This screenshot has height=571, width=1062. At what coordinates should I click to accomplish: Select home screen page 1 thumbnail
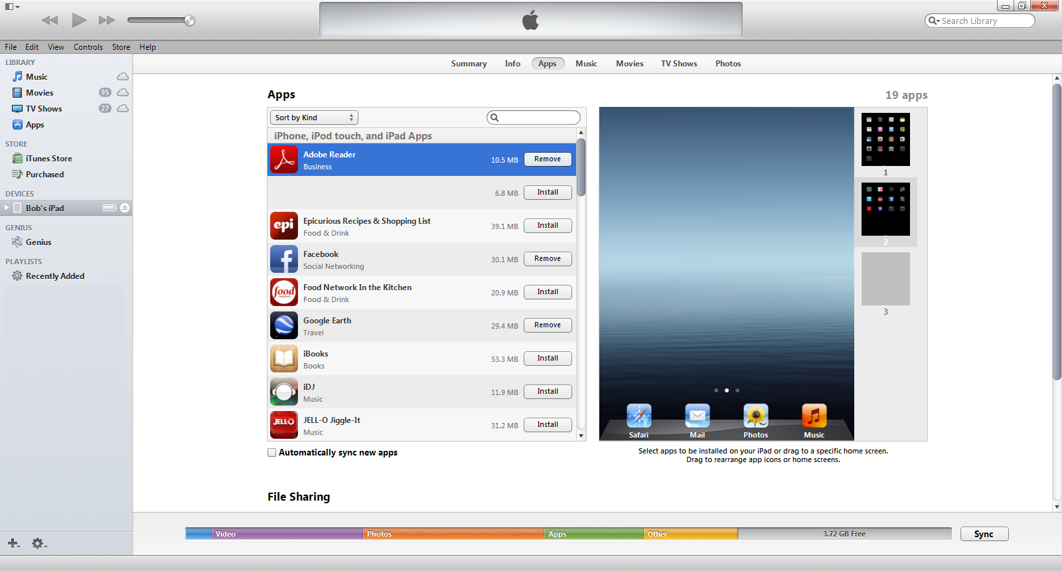[x=885, y=139]
